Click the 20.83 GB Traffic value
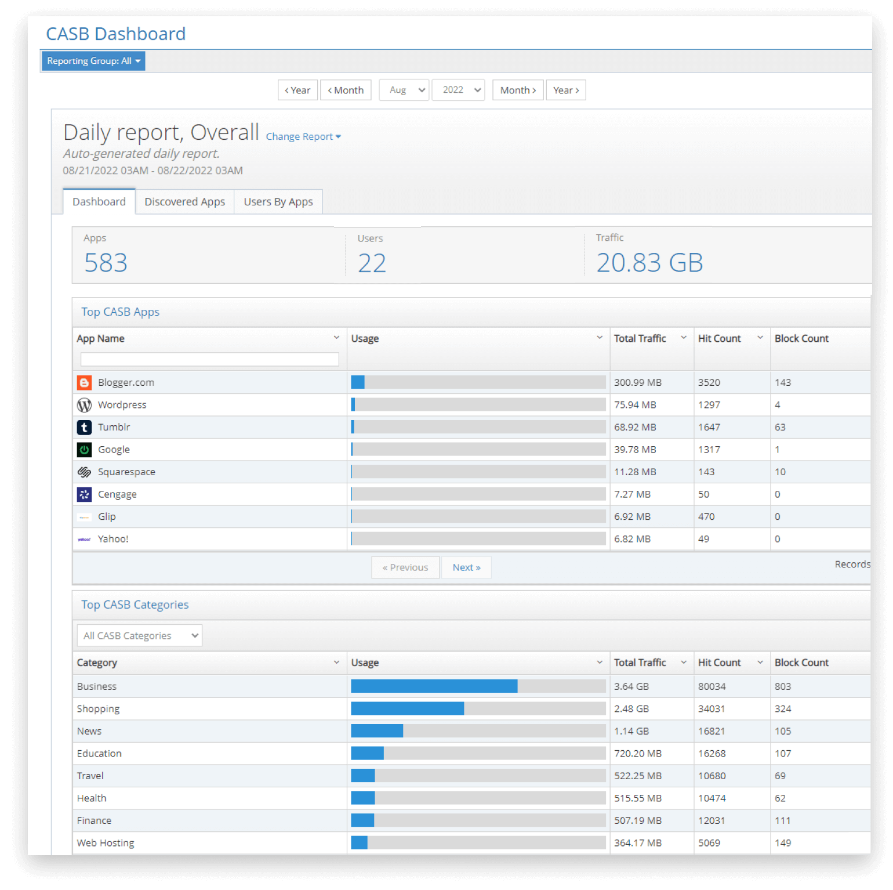 pos(649,263)
